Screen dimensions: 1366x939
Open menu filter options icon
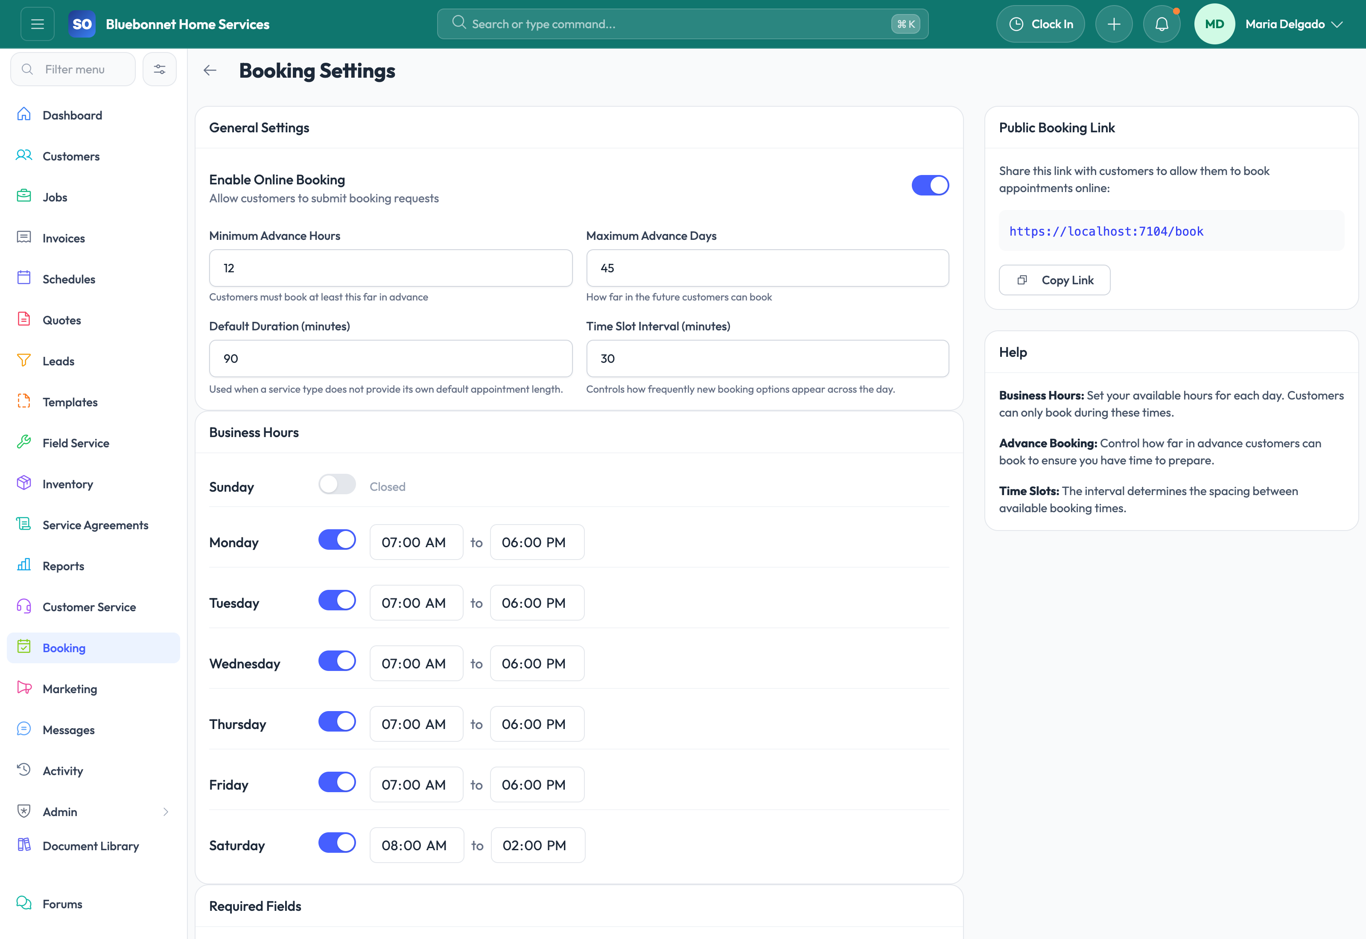(159, 70)
